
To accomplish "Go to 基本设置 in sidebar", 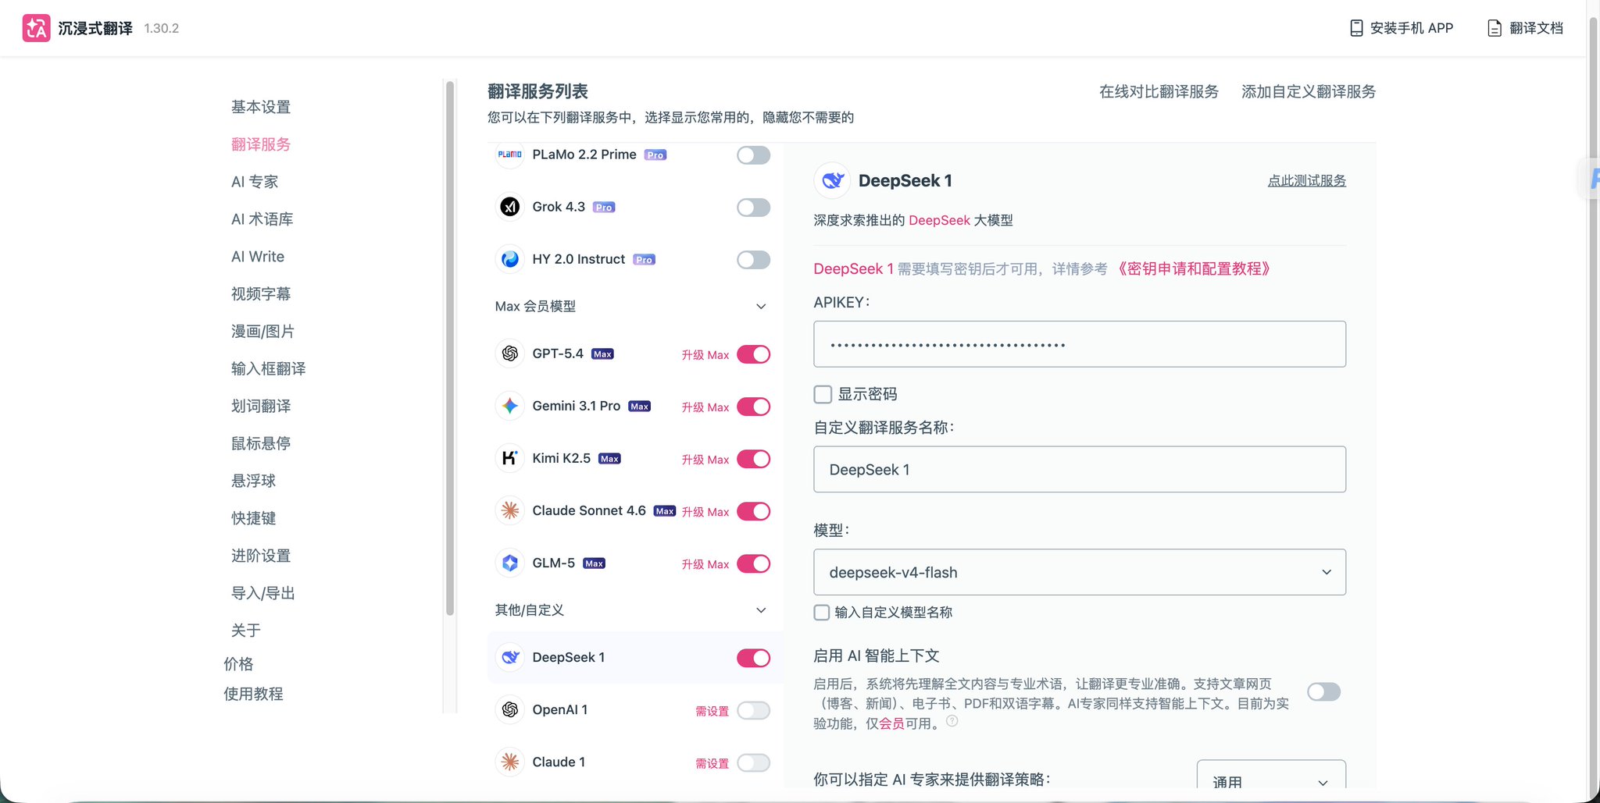I will point(261,107).
